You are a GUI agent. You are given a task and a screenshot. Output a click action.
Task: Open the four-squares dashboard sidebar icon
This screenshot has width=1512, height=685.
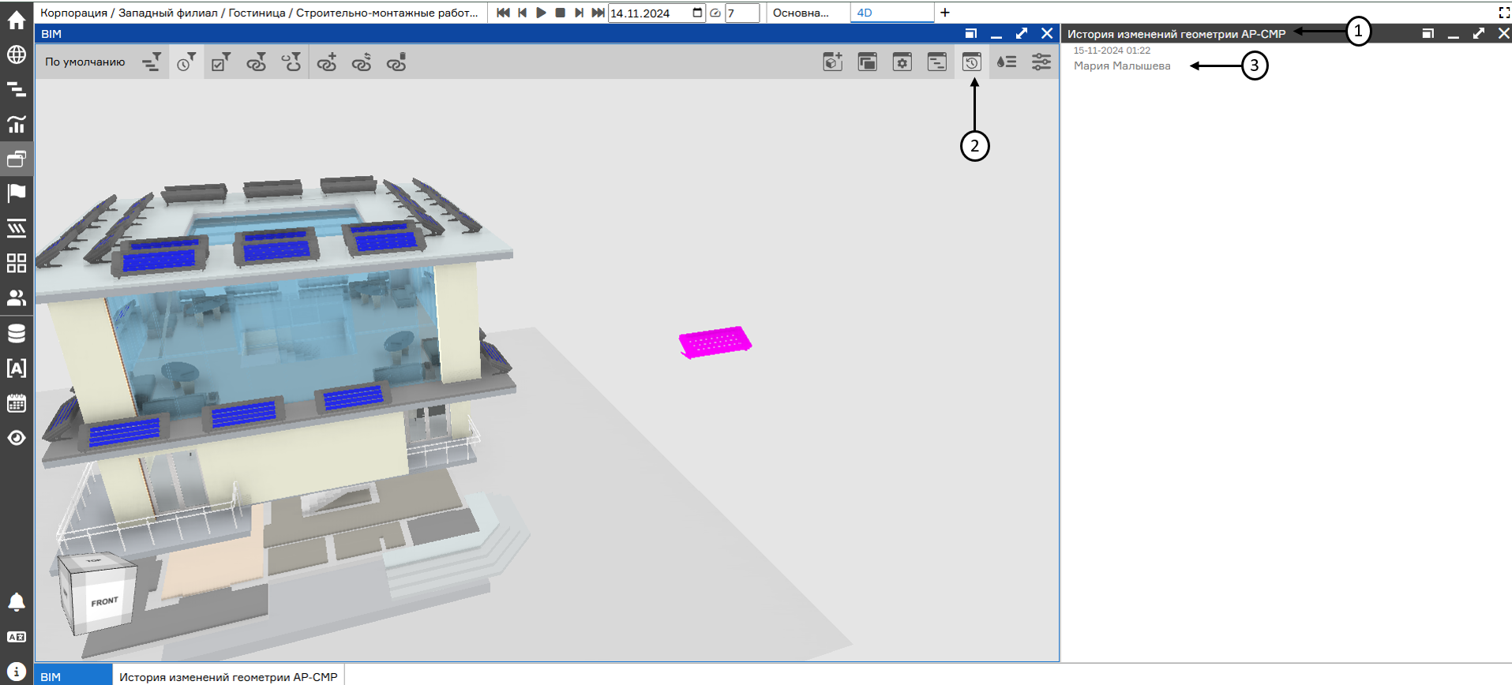17,263
